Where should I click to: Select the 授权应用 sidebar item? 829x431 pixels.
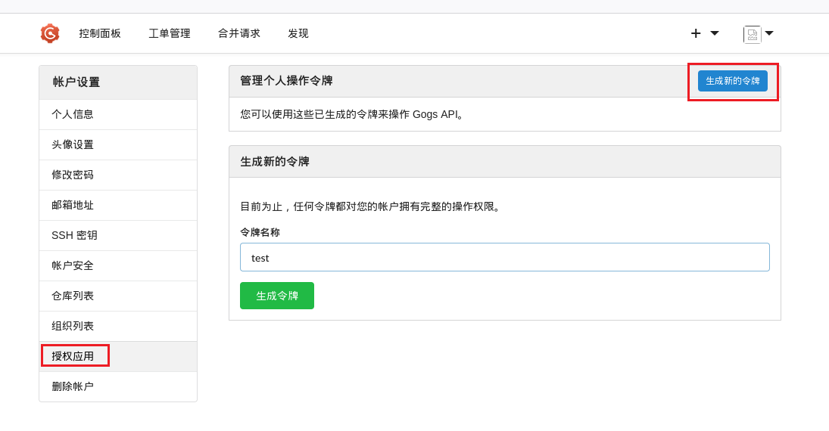[73, 356]
